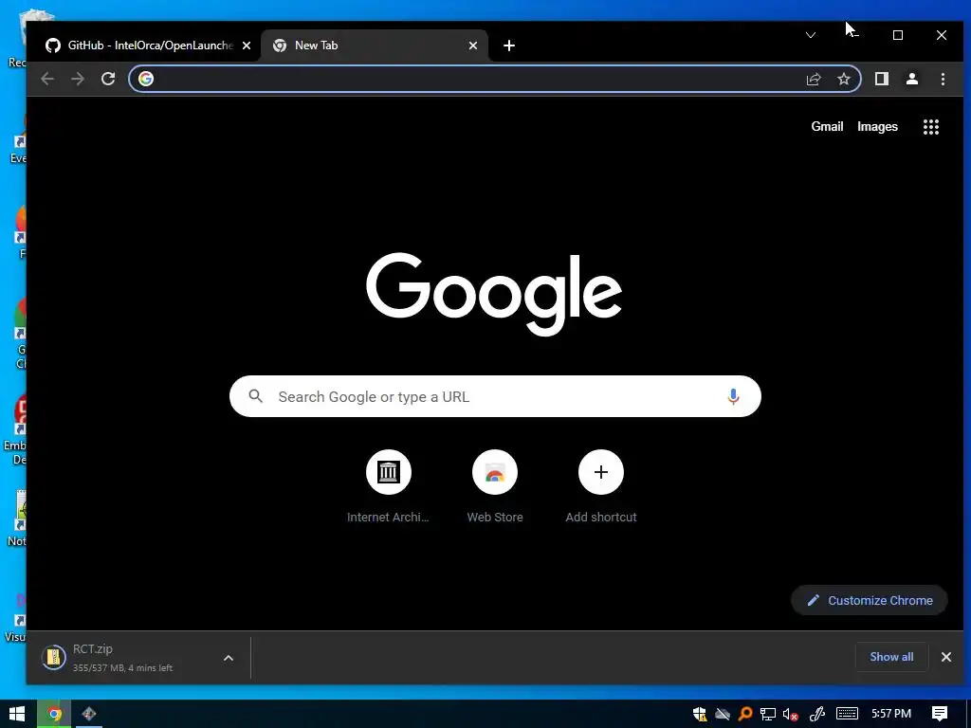The width and height of the screenshot is (971, 728).
Task: Click the pen workspace tray icon
Action: [x=816, y=714]
